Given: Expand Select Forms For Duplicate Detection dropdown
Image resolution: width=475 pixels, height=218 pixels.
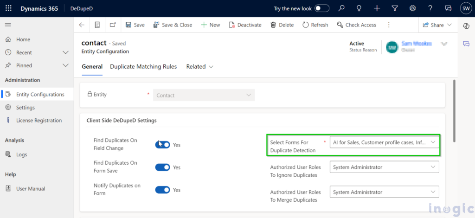Looking at the screenshot, I should coord(384,142).
